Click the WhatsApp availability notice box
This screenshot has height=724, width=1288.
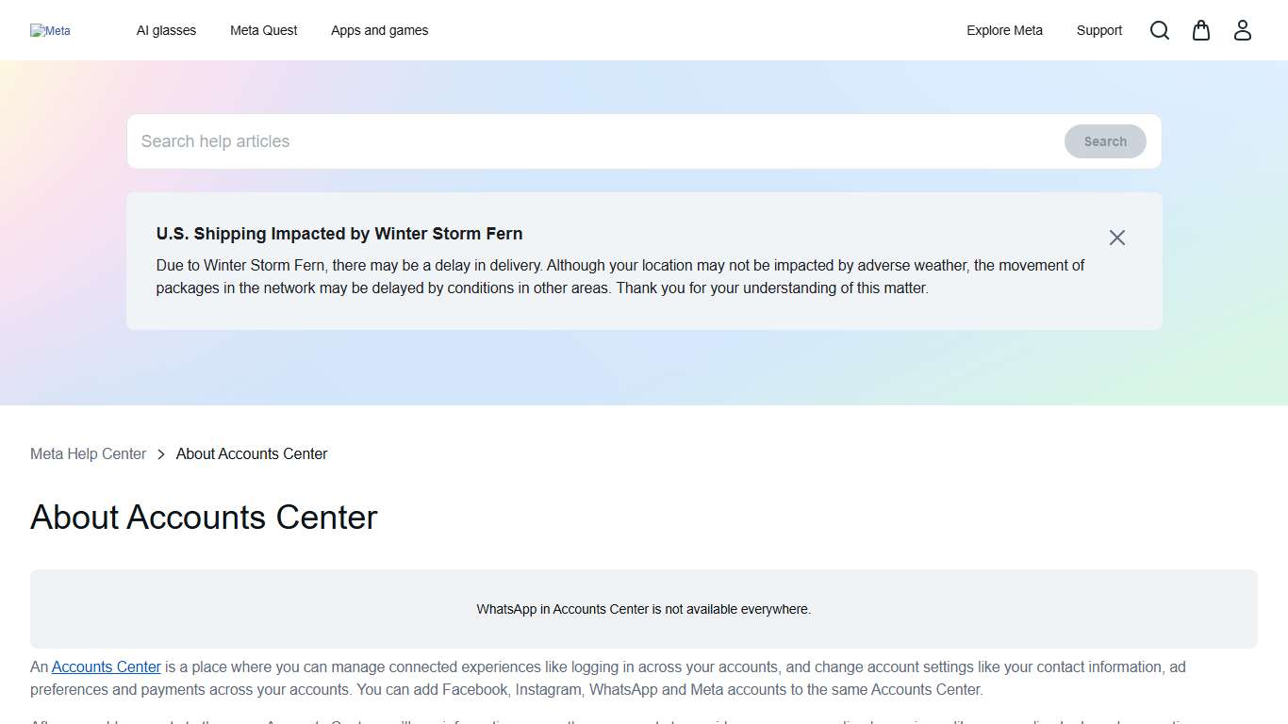pos(644,609)
